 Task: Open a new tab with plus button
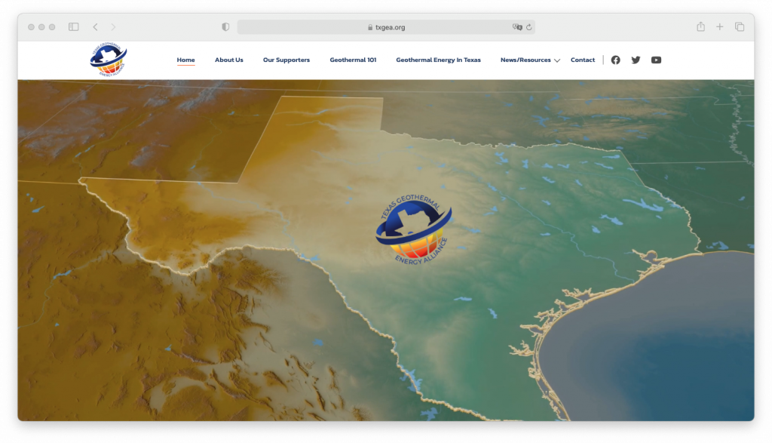click(720, 27)
